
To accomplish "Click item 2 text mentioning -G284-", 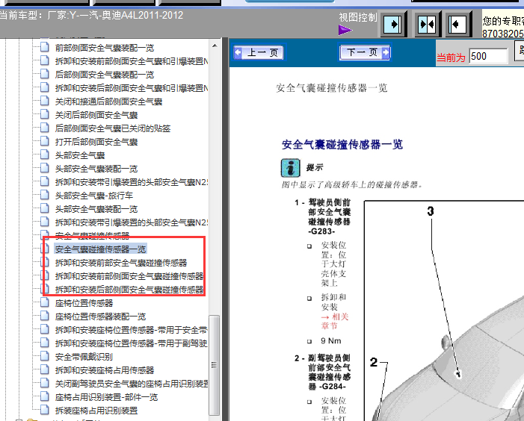I will click(329, 372).
